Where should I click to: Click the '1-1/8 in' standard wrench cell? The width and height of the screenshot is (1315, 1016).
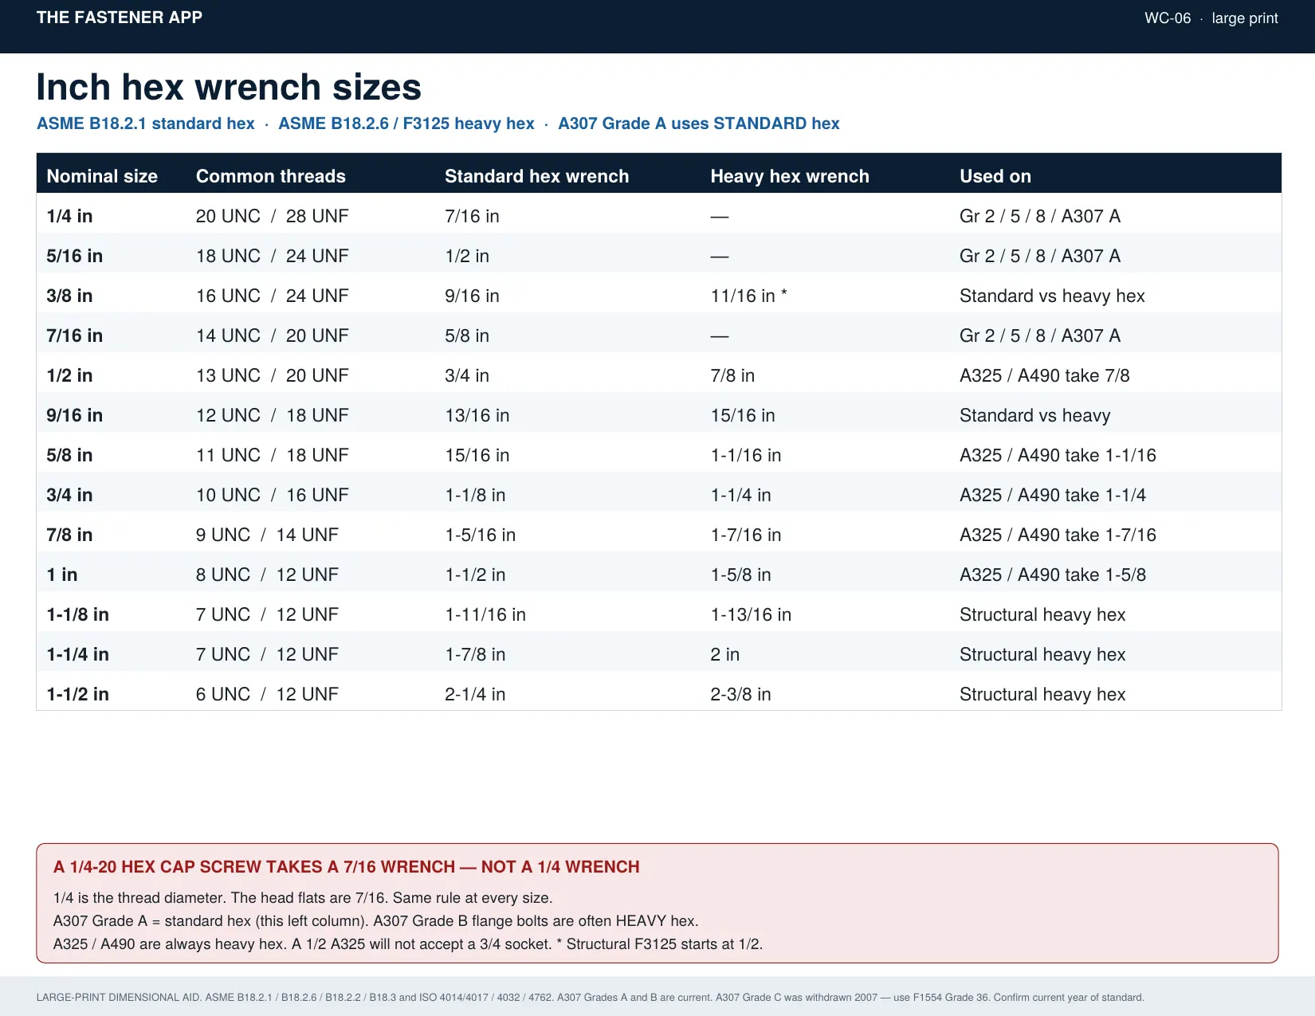[x=475, y=495]
